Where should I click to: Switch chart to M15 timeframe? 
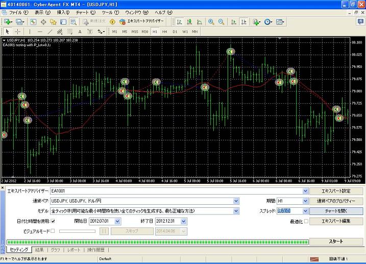[135, 32]
